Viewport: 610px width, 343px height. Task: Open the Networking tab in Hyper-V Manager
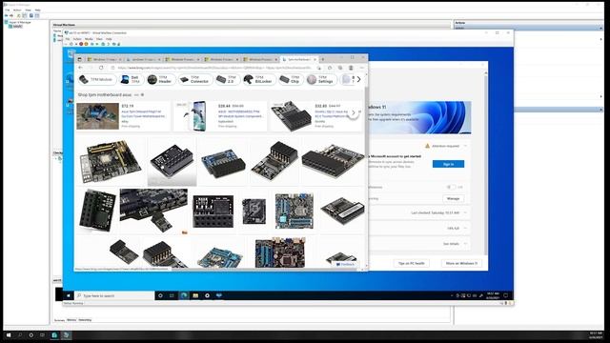(85, 320)
